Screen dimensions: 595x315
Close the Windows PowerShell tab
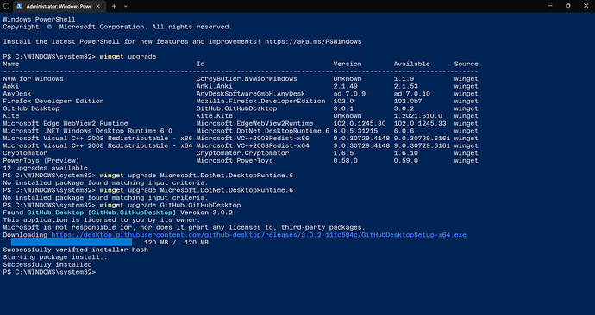(x=98, y=6)
